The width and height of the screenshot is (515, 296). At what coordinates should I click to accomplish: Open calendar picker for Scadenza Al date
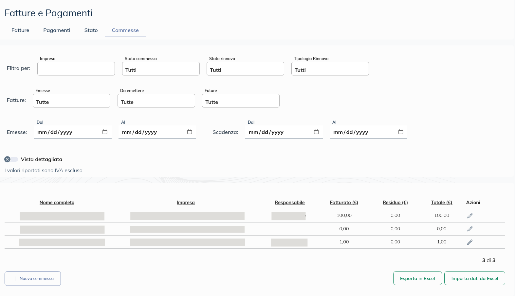401,132
